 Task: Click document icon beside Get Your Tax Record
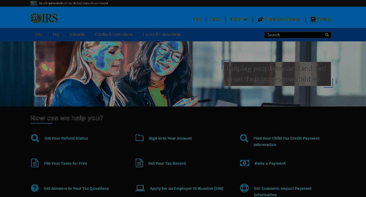(139, 163)
